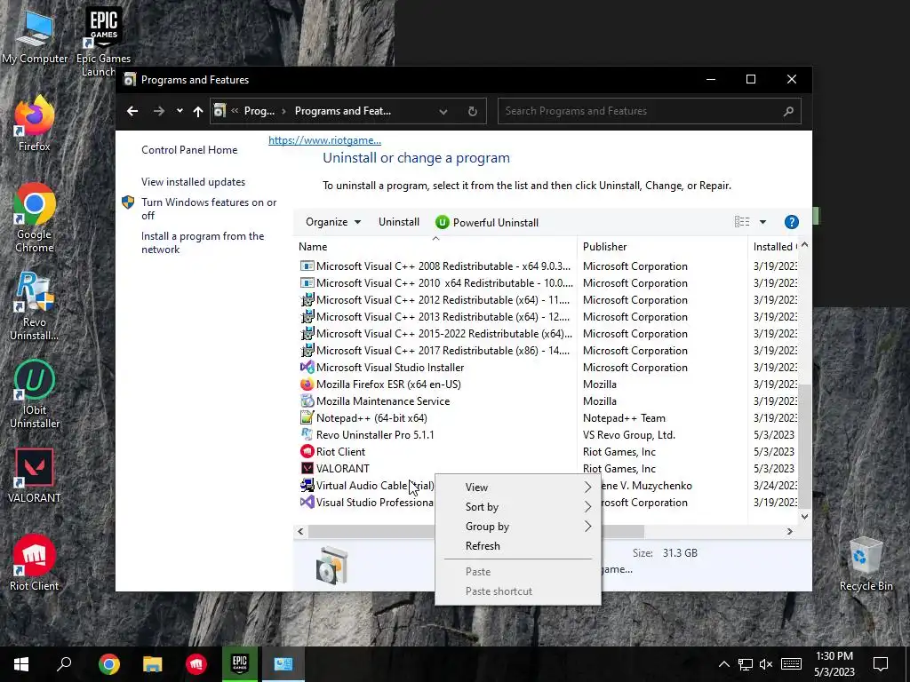This screenshot has width=910, height=682.
Task: Click the Prog... breadcrumb segment
Action: tap(259, 111)
